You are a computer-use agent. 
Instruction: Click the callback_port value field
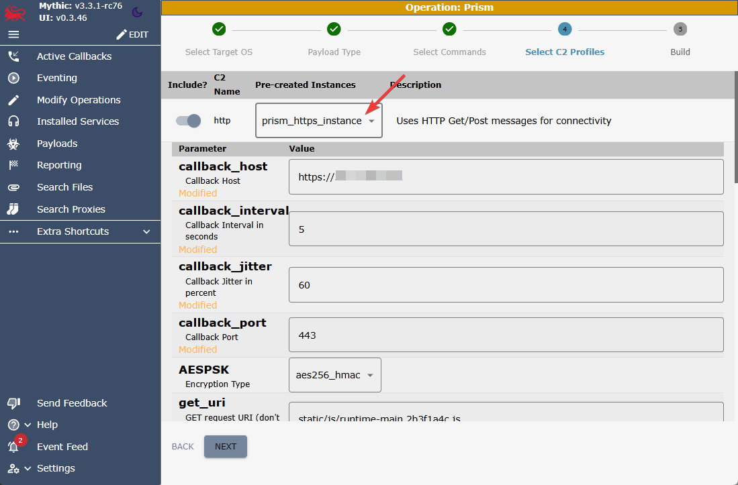point(506,335)
